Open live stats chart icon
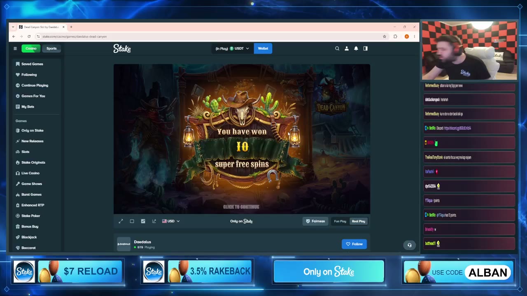Screen dimensions: 527x296 [143, 221]
